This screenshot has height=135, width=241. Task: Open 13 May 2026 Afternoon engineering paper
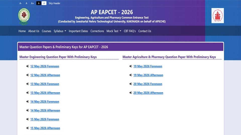(45, 93)
